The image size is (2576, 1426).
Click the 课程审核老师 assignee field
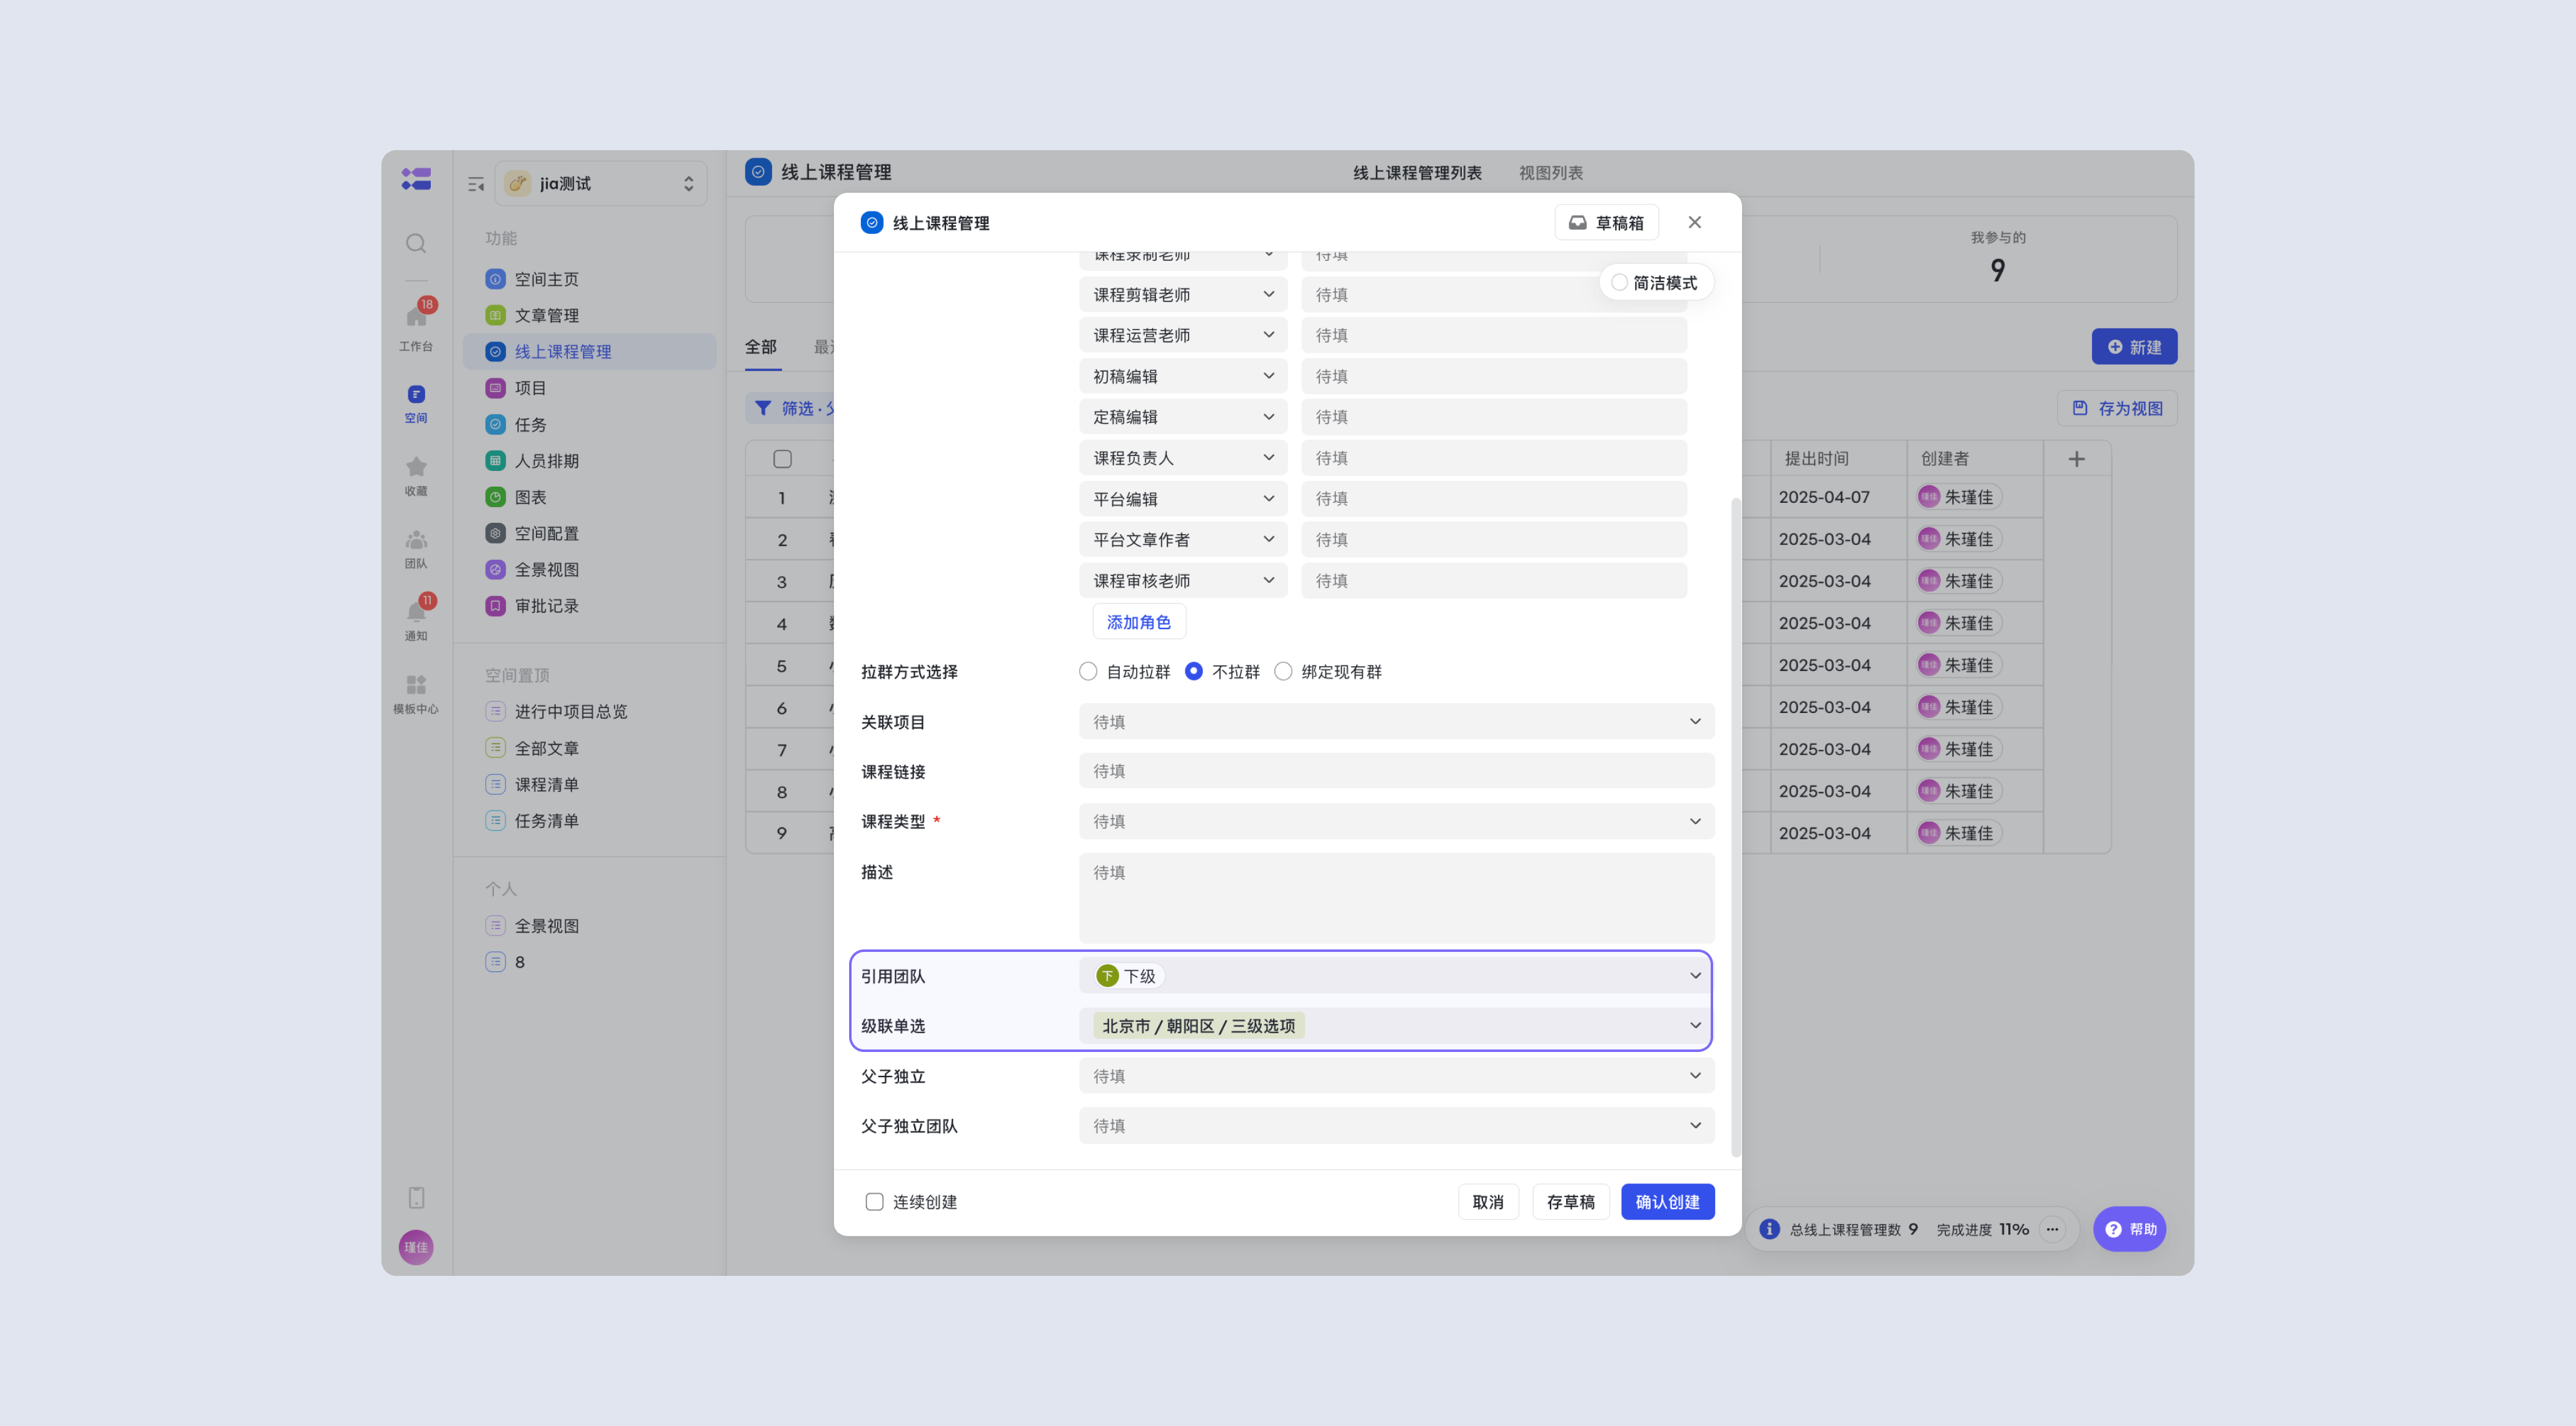coord(1493,580)
